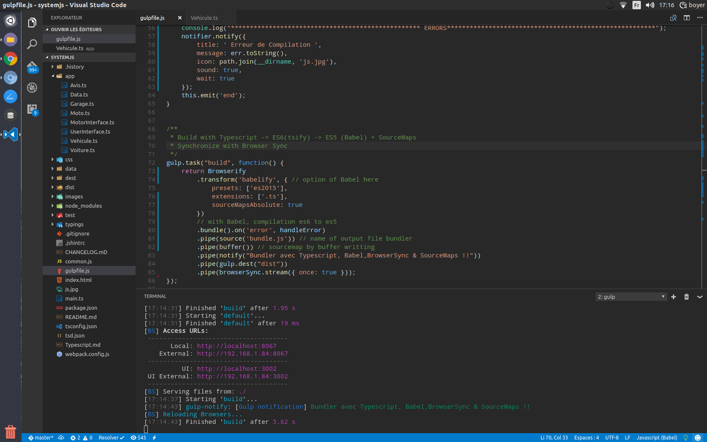
Task: Open the Search view in activity bar
Action: pos(32,44)
